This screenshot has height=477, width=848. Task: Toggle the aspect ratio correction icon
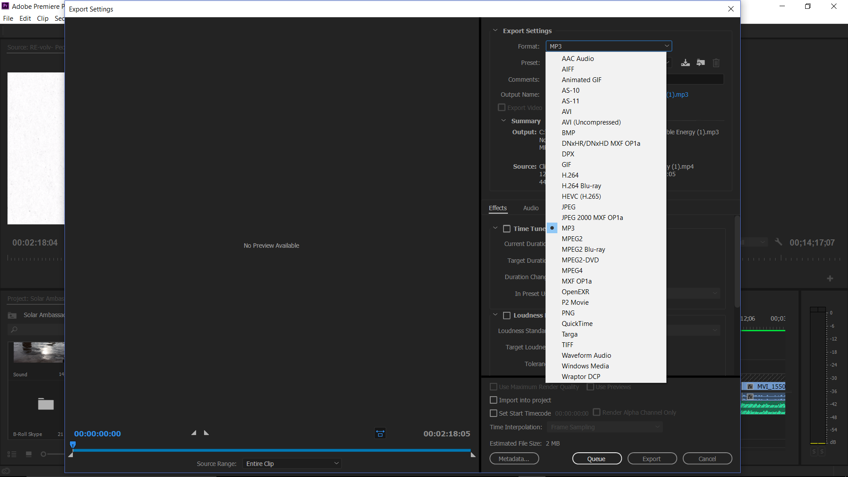tap(380, 433)
